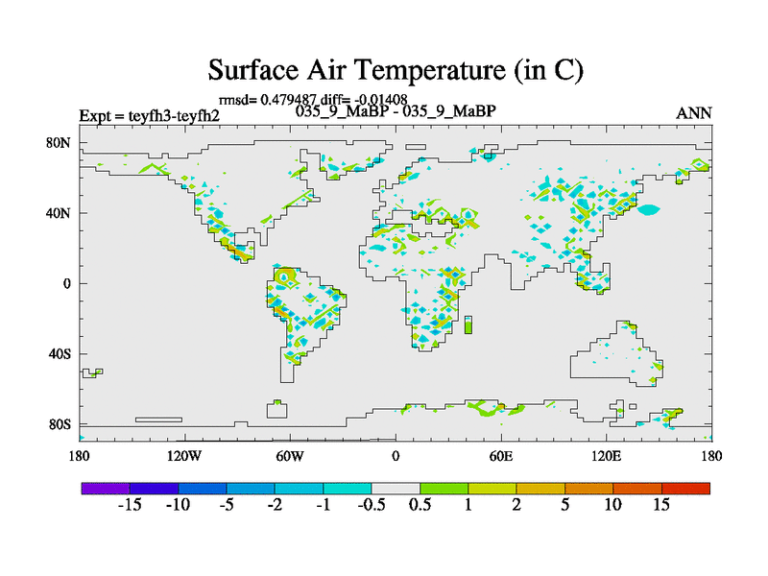Select the gray -0.5 to 0.5 swatch
Screen dimensions: 768x576
coord(396,489)
